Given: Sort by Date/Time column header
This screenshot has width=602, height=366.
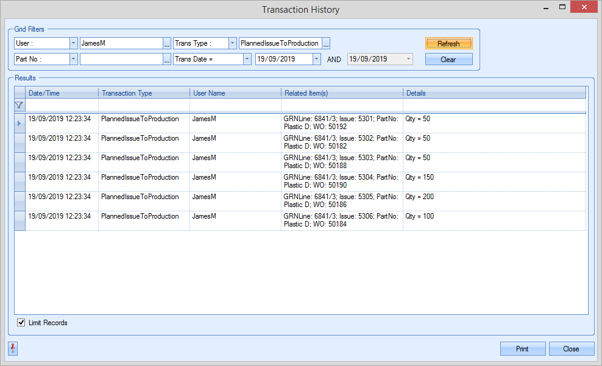Looking at the screenshot, I should pyautogui.click(x=61, y=93).
